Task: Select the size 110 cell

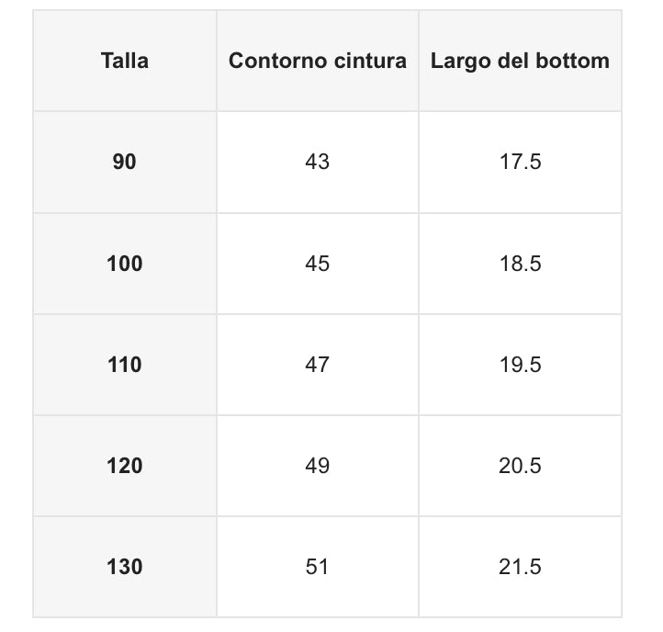Action: coord(125,365)
